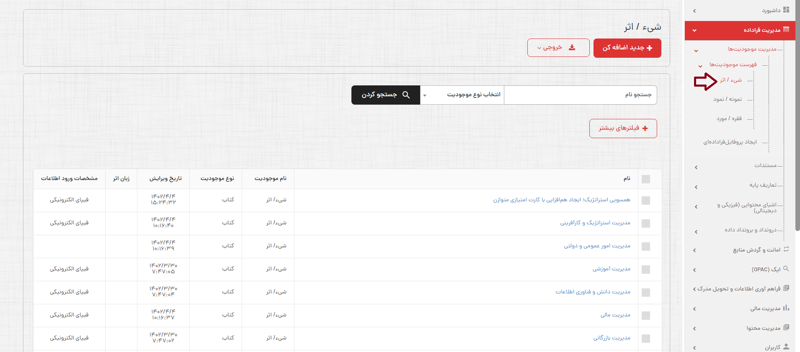The height and width of the screenshot is (352, 800).
Task: Click the جدید اضافه کن button
Action: [x=627, y=48]
